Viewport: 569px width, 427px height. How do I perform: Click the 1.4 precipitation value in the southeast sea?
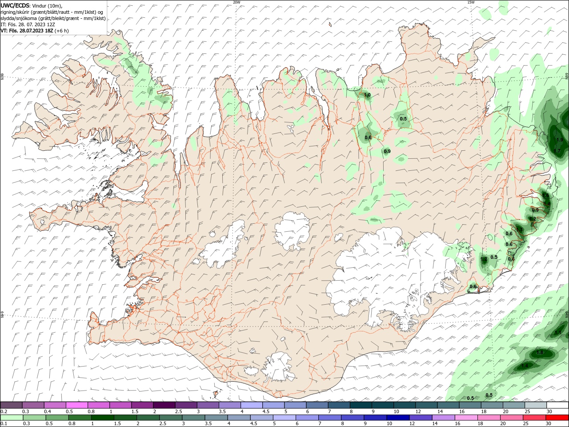525,366
